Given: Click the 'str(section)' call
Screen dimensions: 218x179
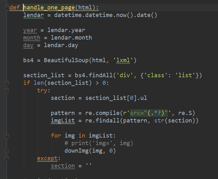Looking at the screenshot, I should (x=175, y=121).
